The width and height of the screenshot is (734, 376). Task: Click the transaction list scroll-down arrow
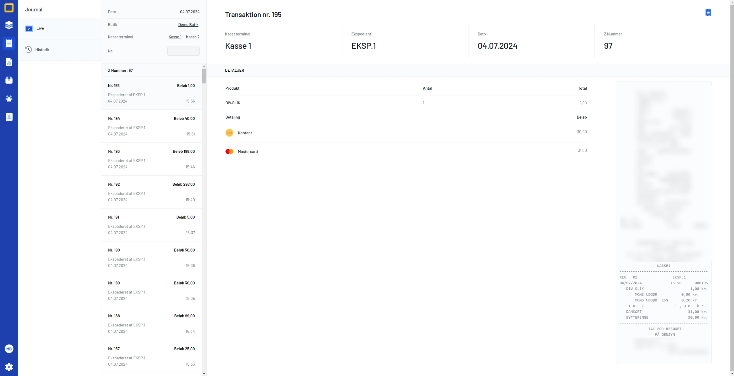pyautogui.click(x=204, y=374)
